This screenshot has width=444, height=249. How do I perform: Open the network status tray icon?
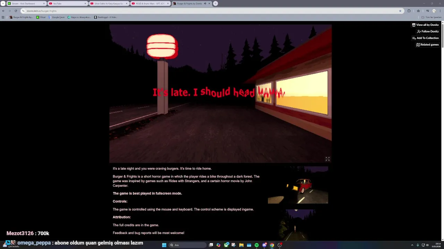click(x=423, y=245)
